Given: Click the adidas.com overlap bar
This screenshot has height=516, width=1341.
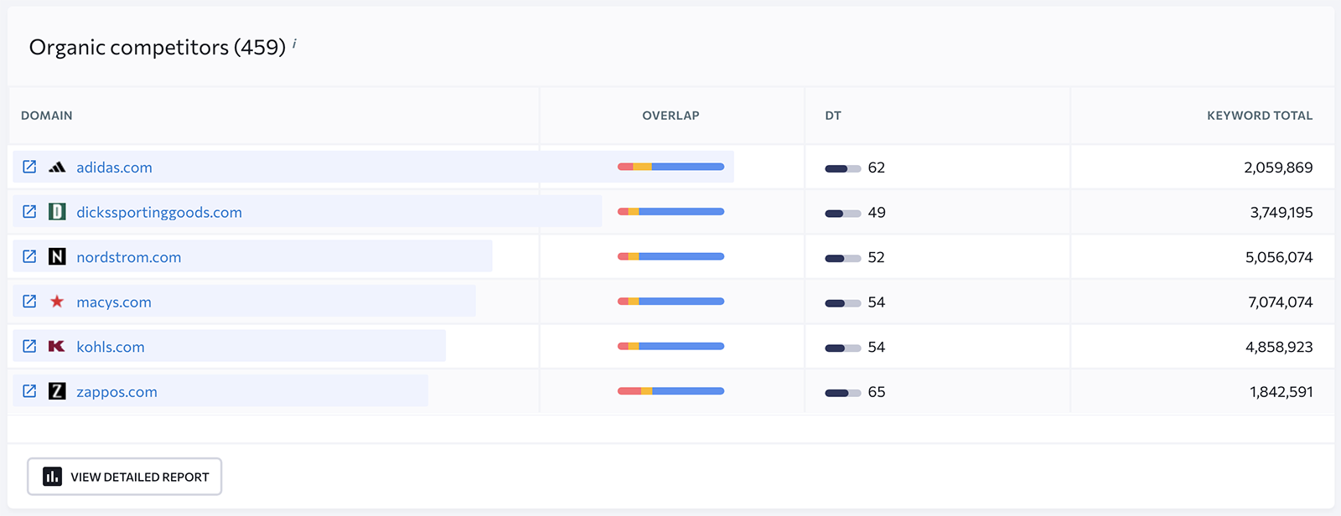Looking at the screenshot, I should coord(670,167).
